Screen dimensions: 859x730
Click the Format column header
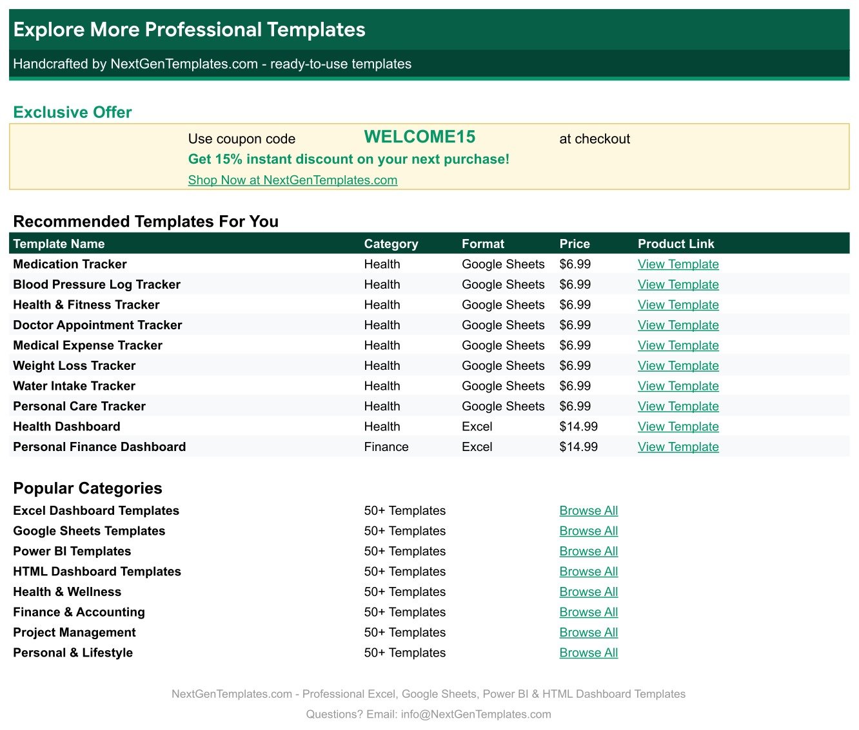[483, 244]
